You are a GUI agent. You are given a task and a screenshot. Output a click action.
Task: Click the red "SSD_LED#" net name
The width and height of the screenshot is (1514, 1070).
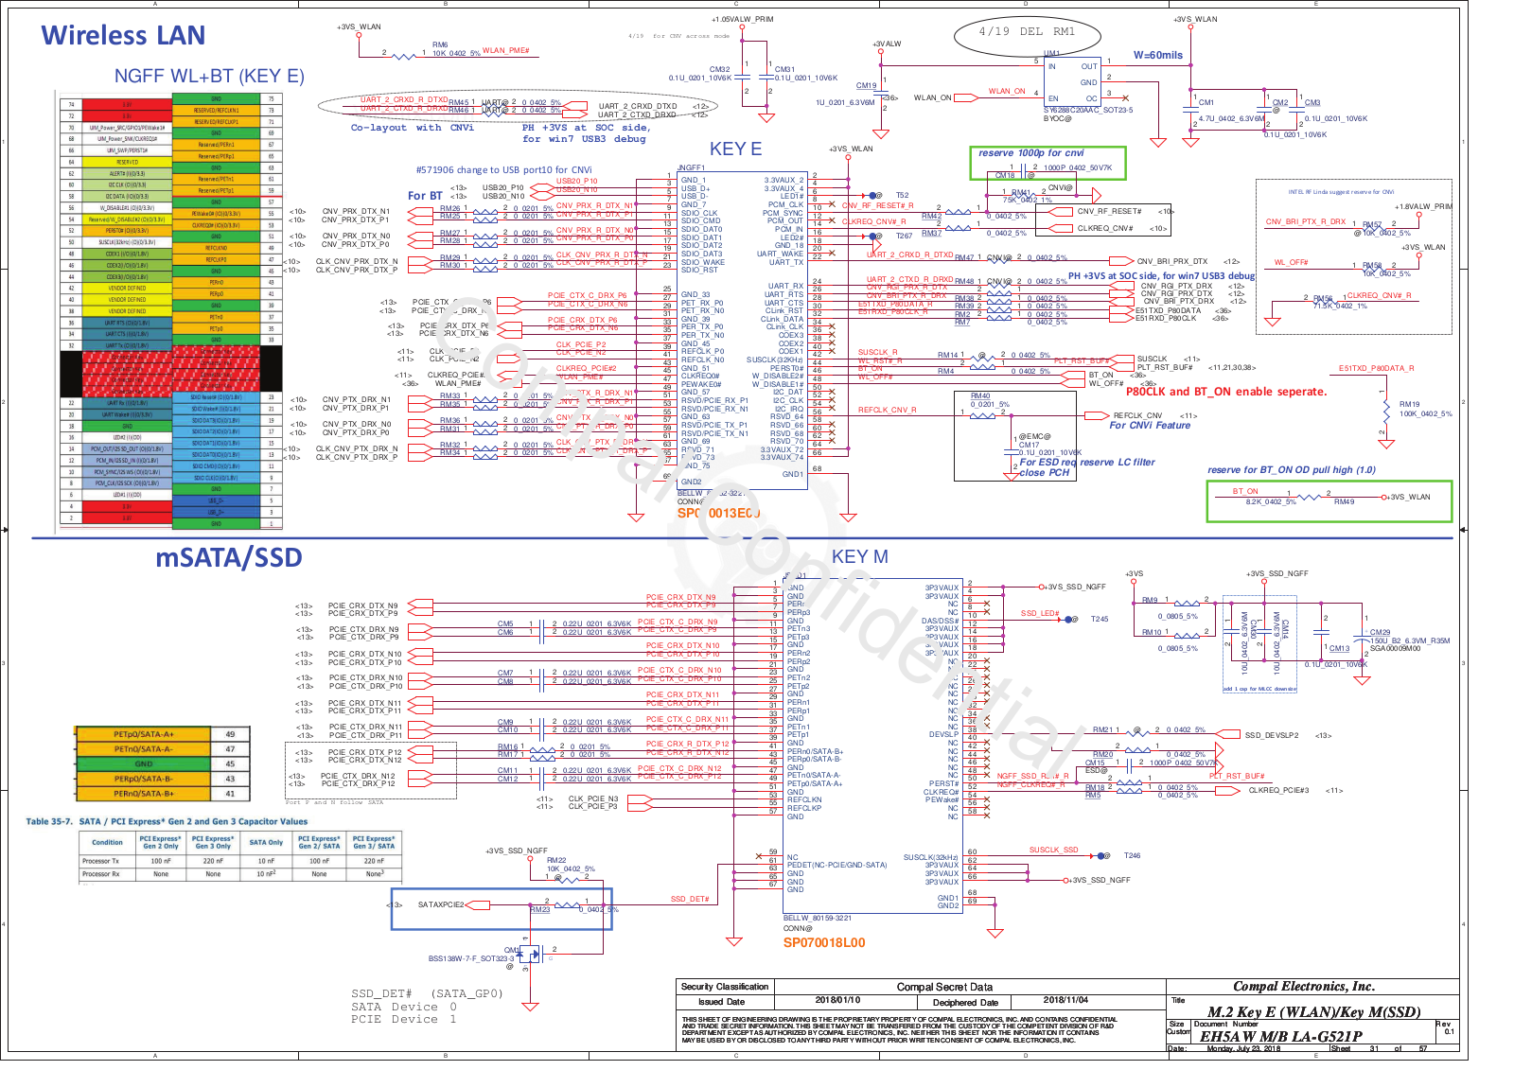click(x=1040, y=614)
